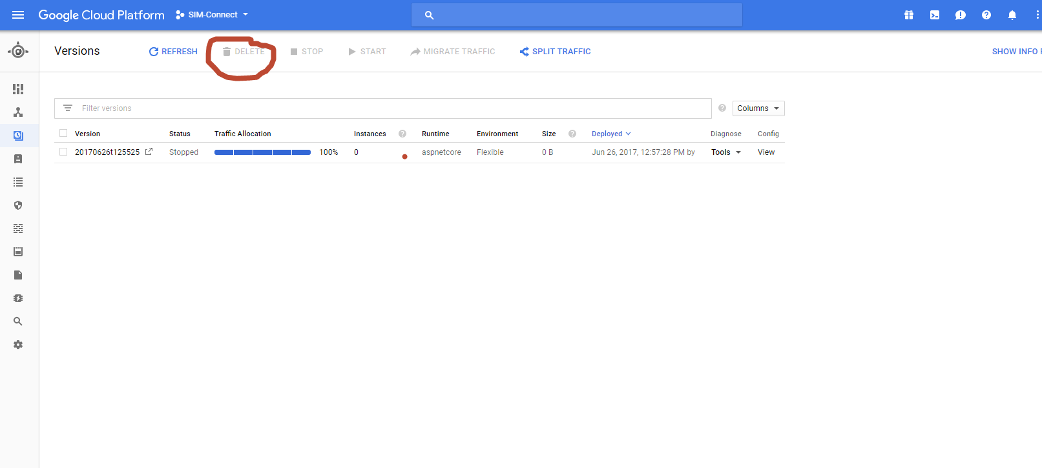The image size is (1042, 468).
Task: Open version 20170626t125525 link
Action: coord(107,152)
